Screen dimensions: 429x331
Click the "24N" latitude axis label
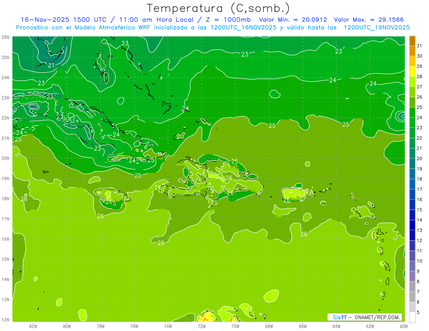click(5, 77)
